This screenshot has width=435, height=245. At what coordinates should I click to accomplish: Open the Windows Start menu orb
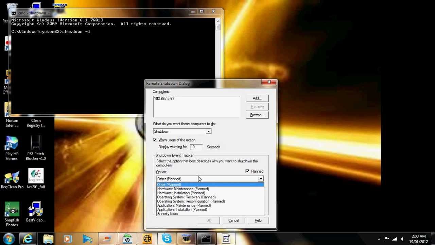tap(9, 239)
